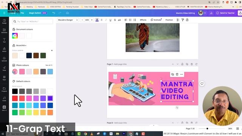This screenshot has width=242, height=136.
Task: Add a new page after Page 7
Action: (196, 64)
